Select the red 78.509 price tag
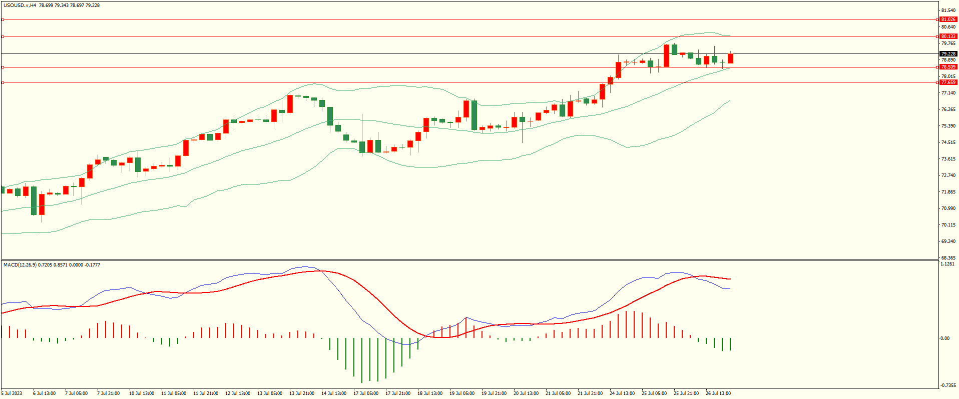This screenshot has width=959, height=399. click(948, 67)
